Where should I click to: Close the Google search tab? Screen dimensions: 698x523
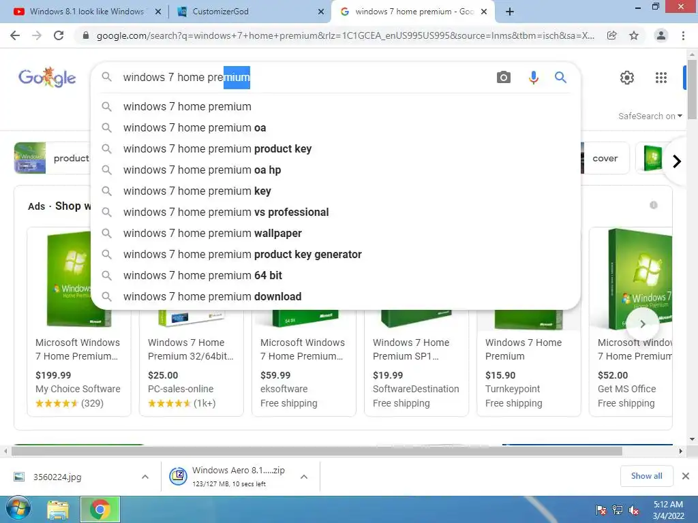point(484,12)
